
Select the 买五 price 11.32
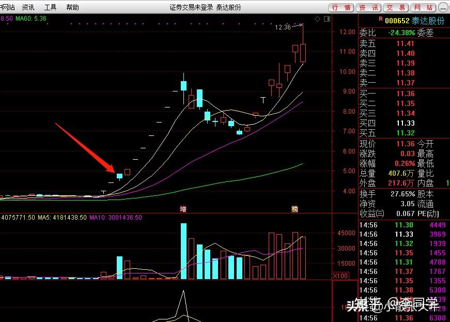(x=405, y=133)
